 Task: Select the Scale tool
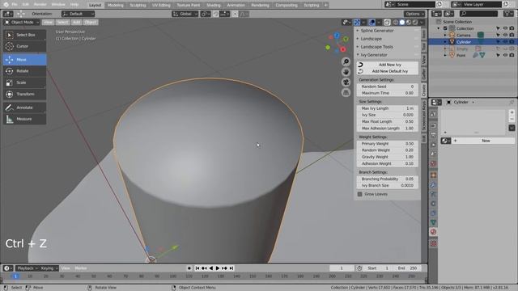coord(25,82)
